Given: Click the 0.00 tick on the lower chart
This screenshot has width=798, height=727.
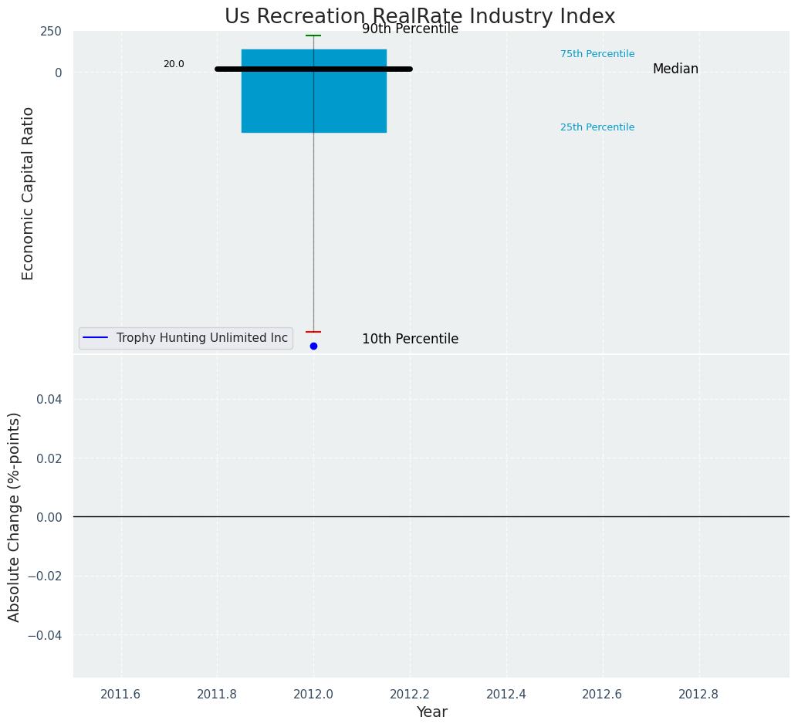Looking at the screenshot, I should (49, 517).
